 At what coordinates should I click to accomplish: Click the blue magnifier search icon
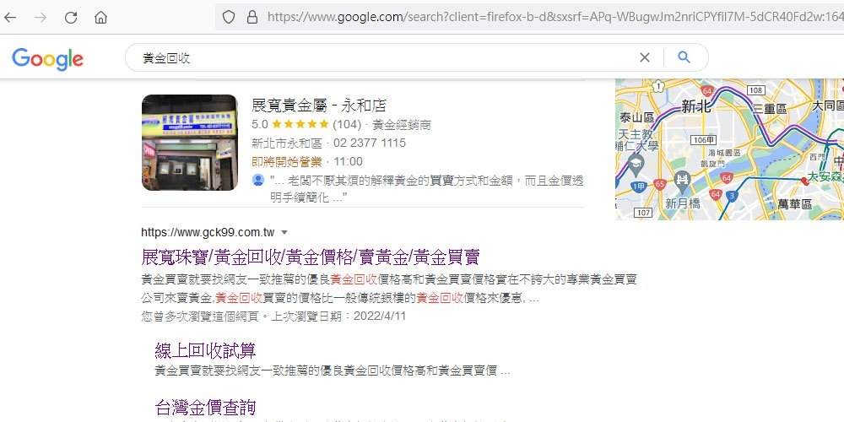684,57
